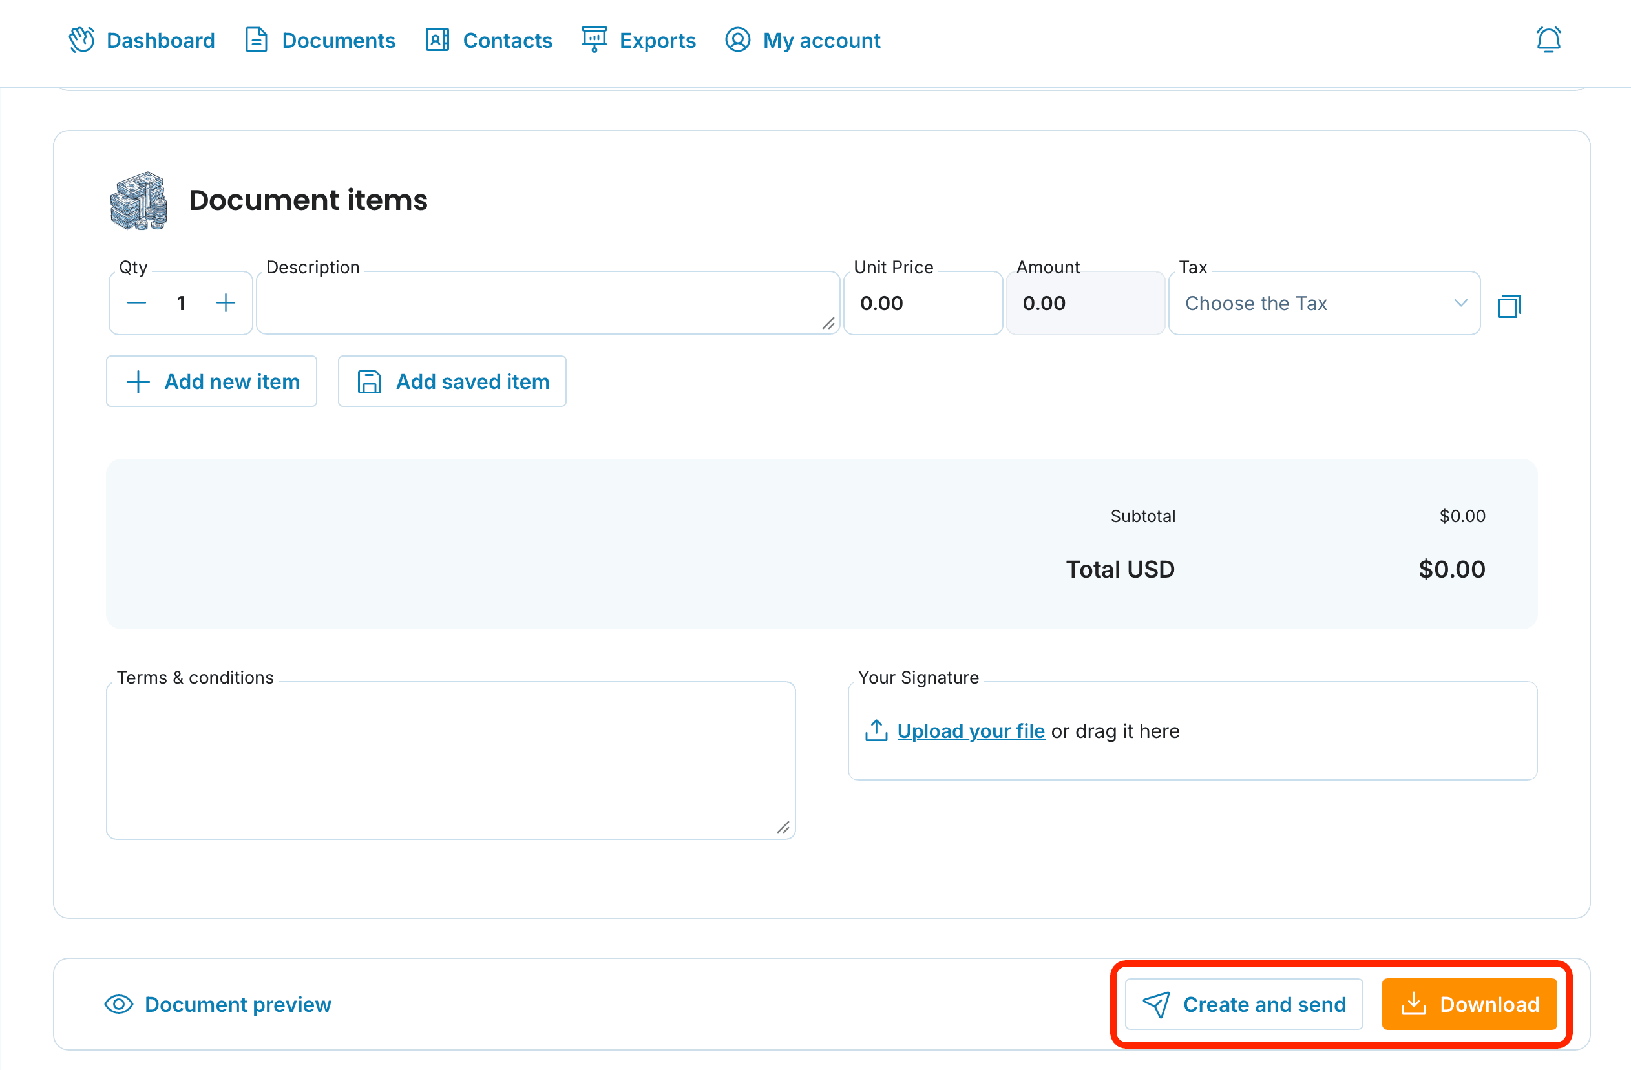
Task: Open the Document preview link
Action: click(x=218, y=1004)
